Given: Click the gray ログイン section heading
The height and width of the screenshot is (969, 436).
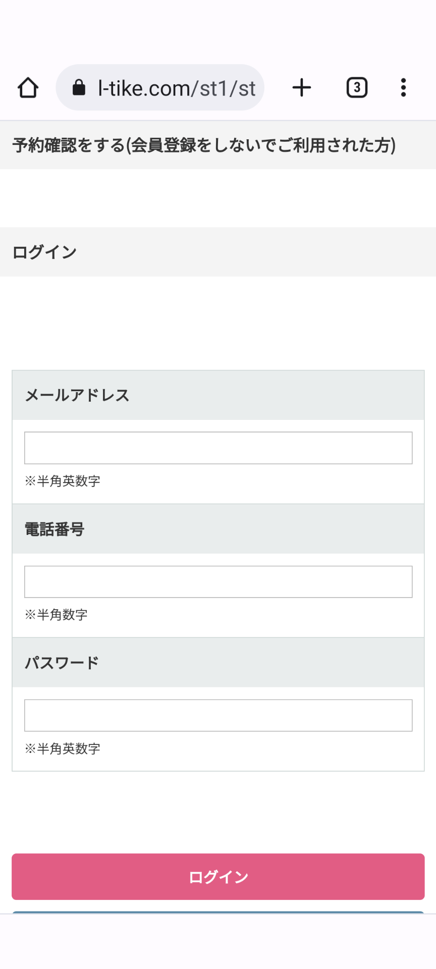Looking at the screenshot, I should [x=218, y=252].
